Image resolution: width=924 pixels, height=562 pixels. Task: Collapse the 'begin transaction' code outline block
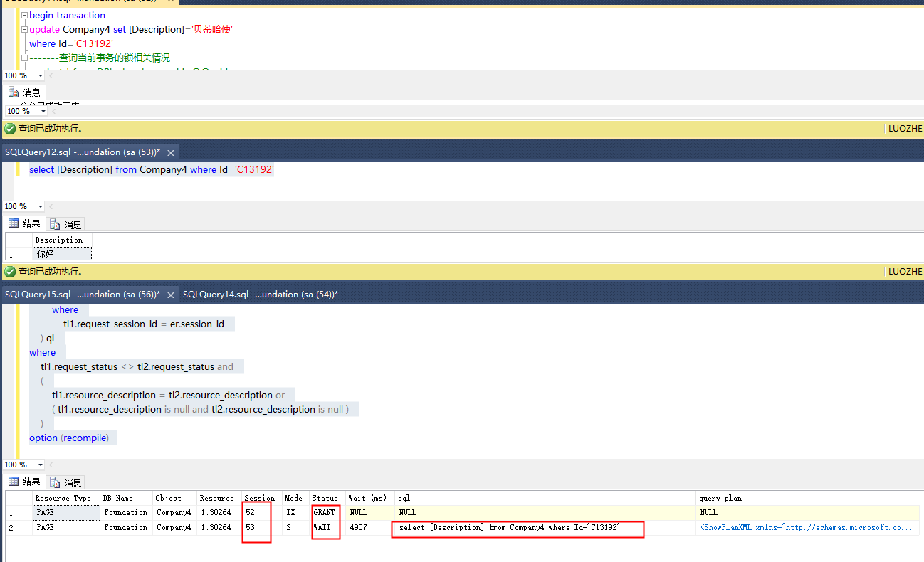[25, 16]
